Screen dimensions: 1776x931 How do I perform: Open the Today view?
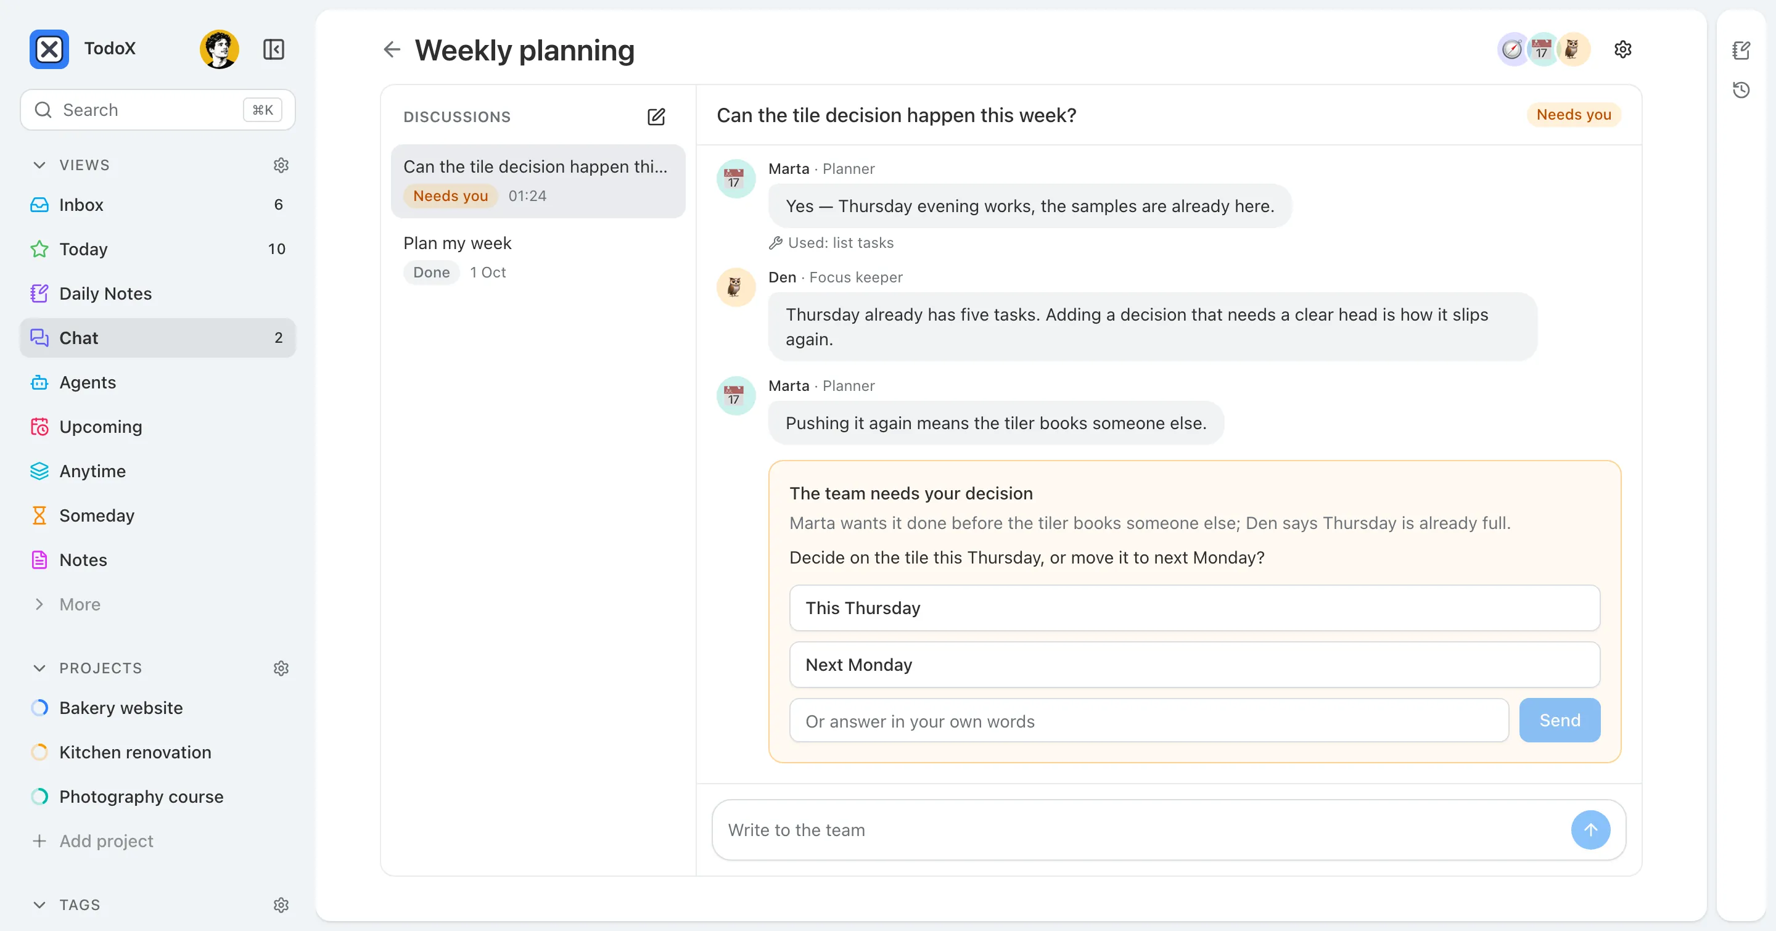(x=158, y=248)
